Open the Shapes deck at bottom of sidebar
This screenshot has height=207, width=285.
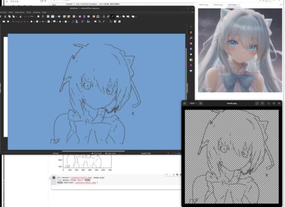tap(191, 71)
